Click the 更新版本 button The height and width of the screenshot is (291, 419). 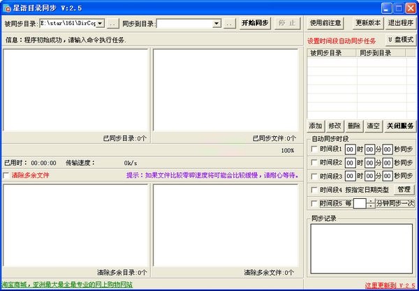[x=368, y=23]
